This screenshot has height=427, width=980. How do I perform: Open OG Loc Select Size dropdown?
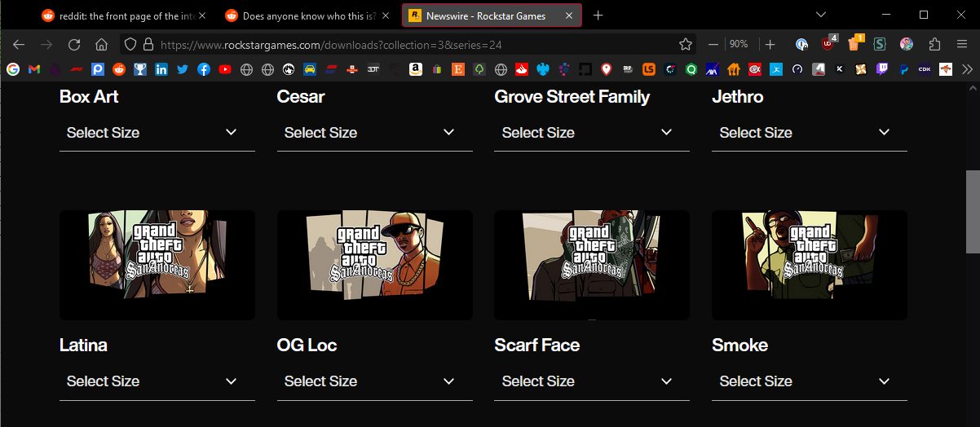coord(375,381)
